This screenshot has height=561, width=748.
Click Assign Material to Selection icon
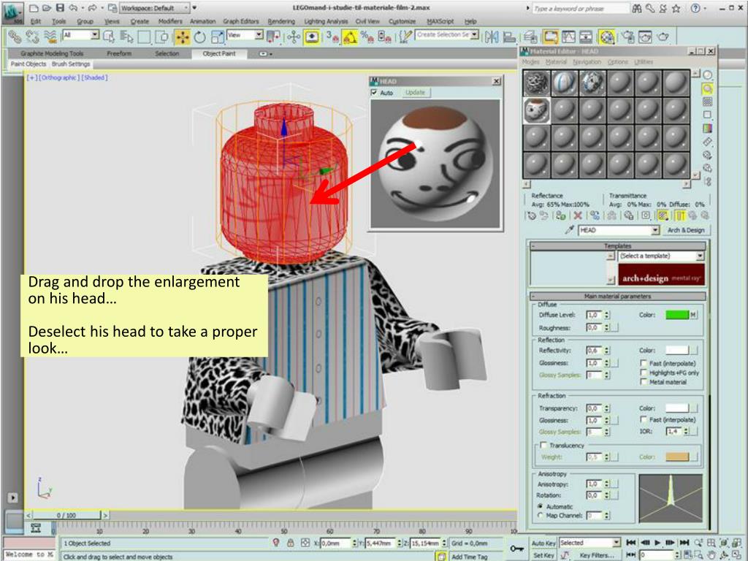point(562,215)
